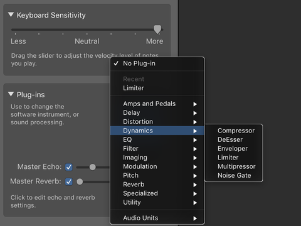Open the Audio Units submenu
The image size is (301, 226).
(x=157, y=218)
